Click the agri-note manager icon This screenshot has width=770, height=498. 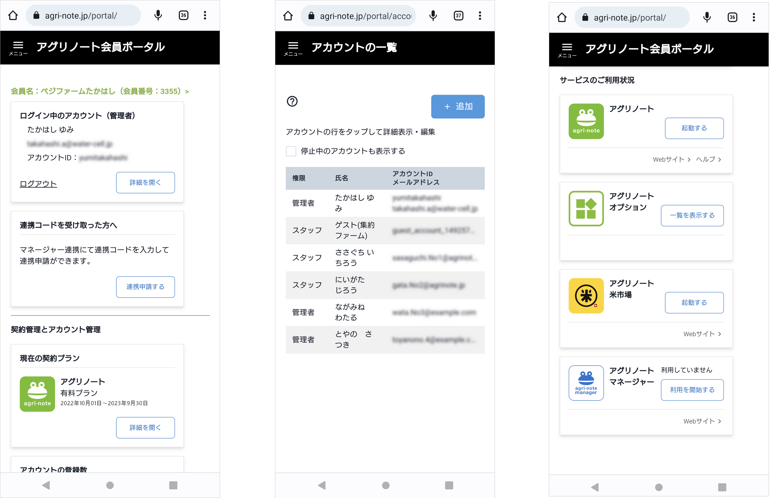click(x=586, y=383)
